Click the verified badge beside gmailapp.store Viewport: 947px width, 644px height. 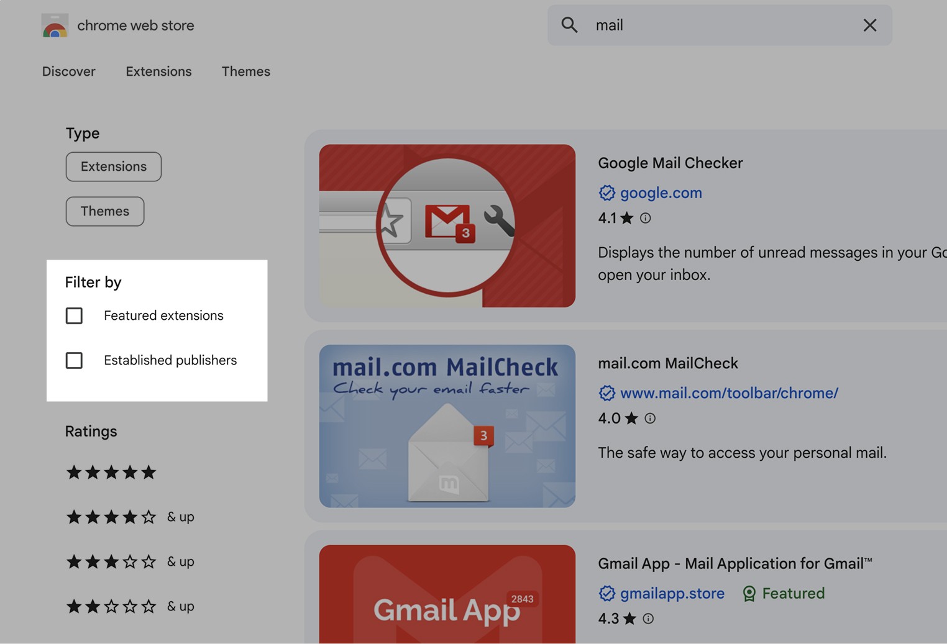[606, 594]
